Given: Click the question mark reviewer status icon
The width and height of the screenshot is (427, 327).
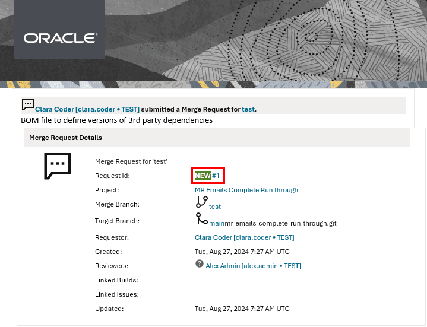Looking at the screenshot, I should coord(200,263).
